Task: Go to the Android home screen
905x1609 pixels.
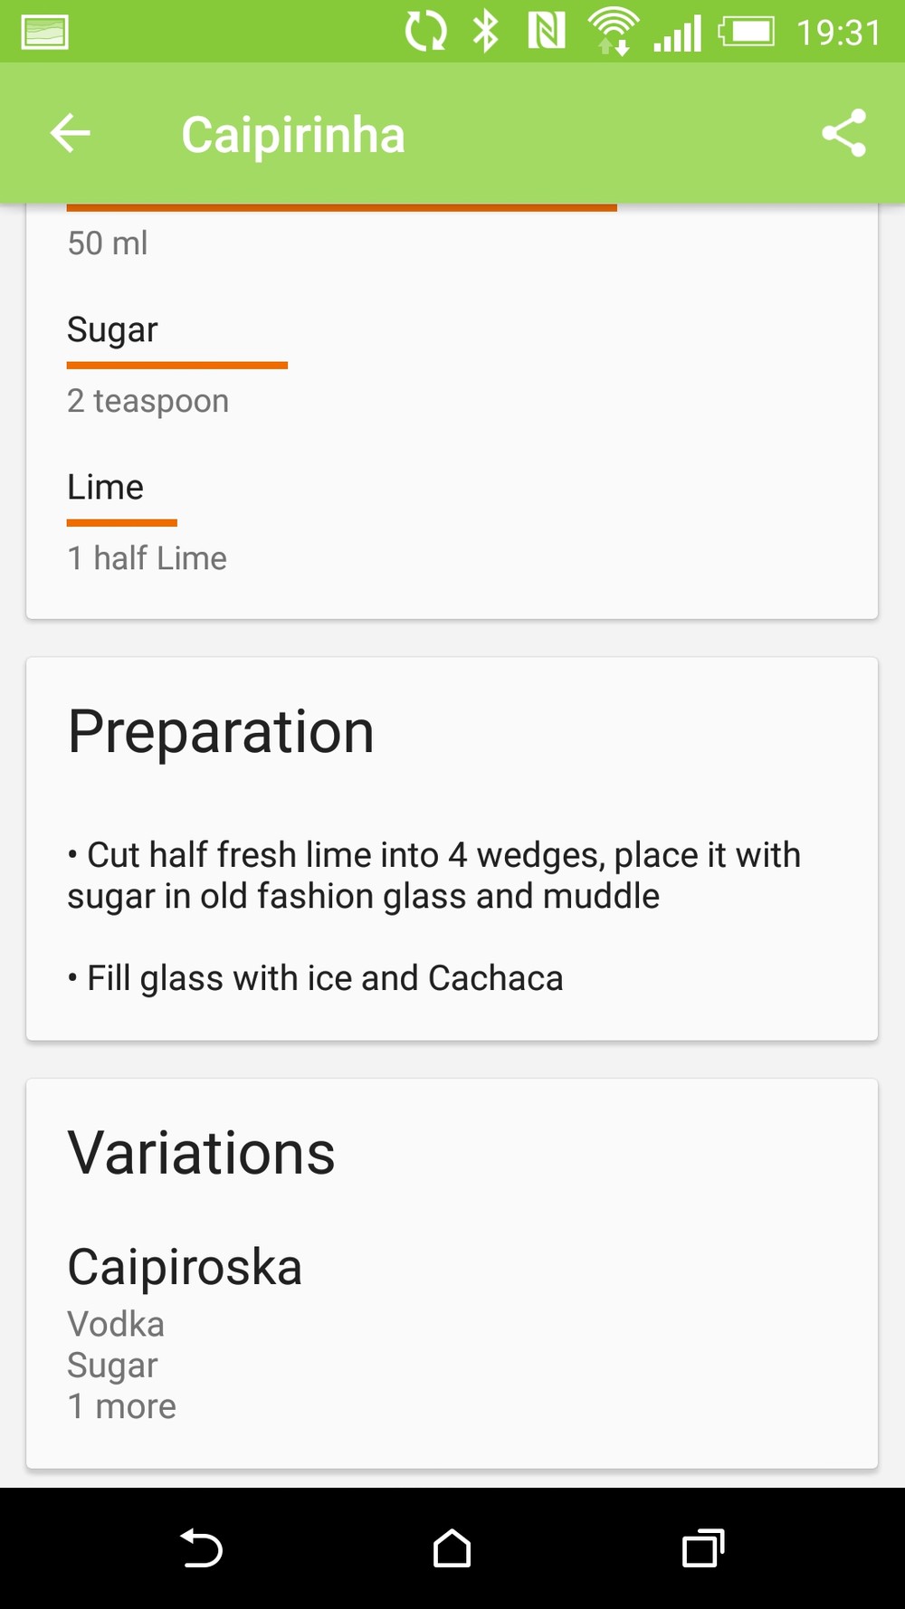Action: [x=452, y=1548]
